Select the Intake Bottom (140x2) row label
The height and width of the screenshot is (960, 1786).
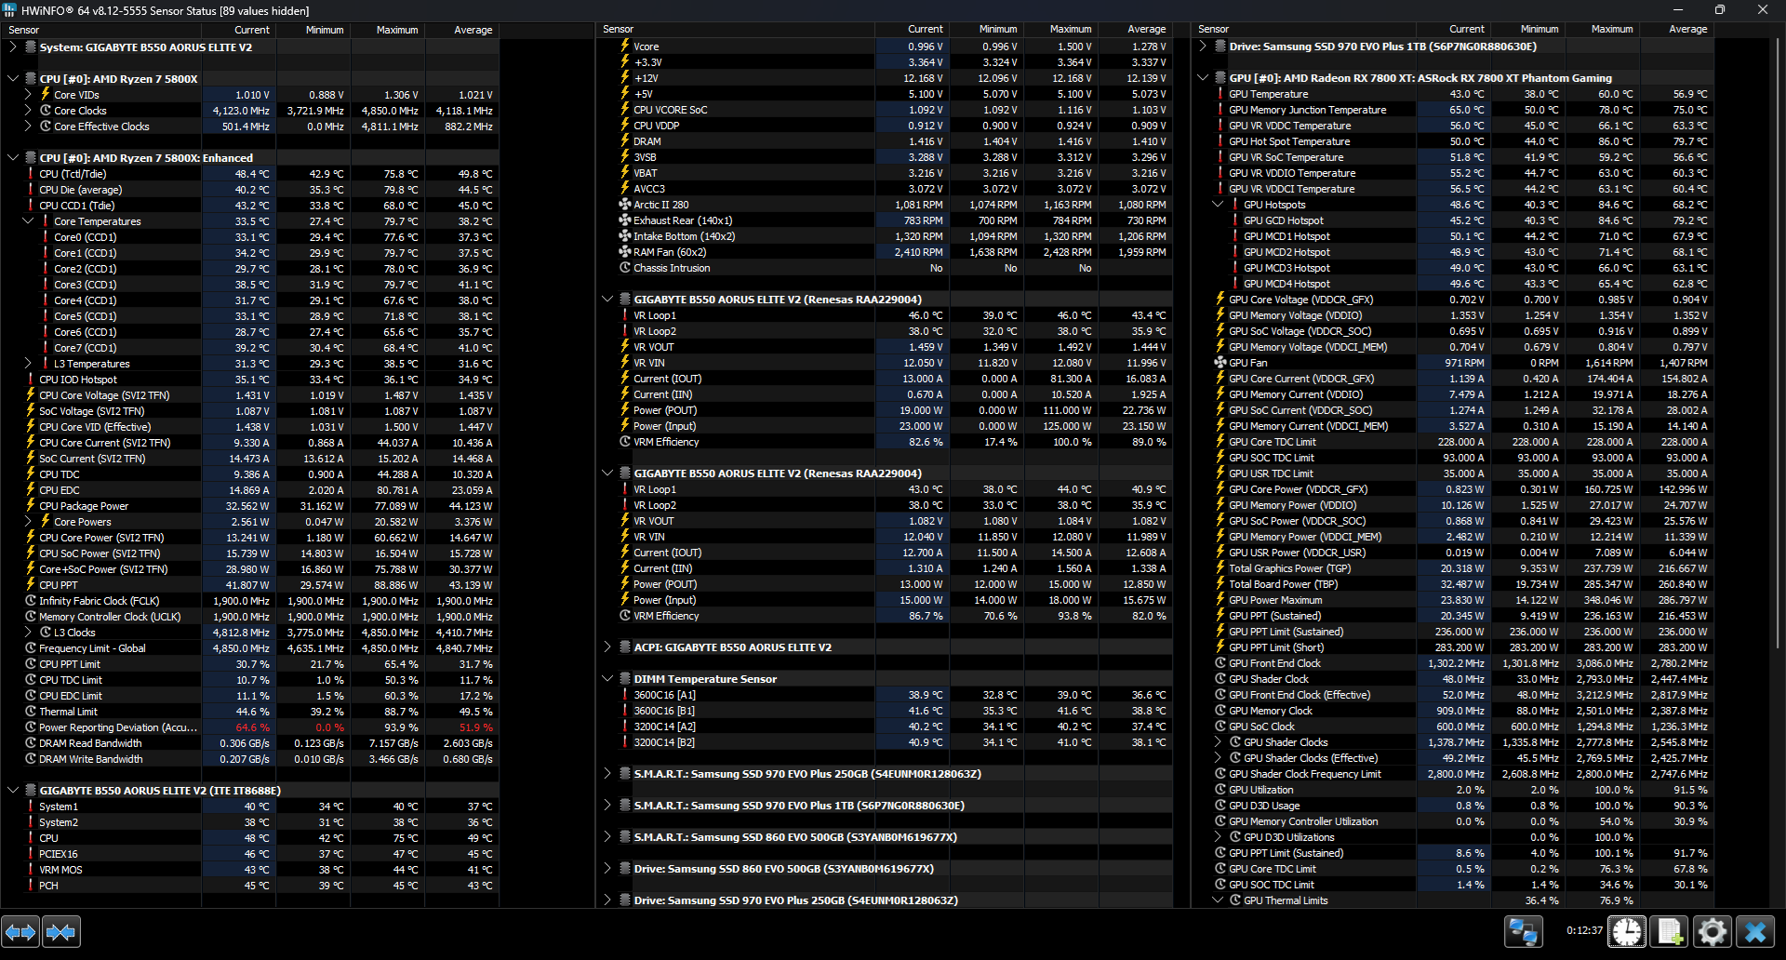(x=685, y=236)
